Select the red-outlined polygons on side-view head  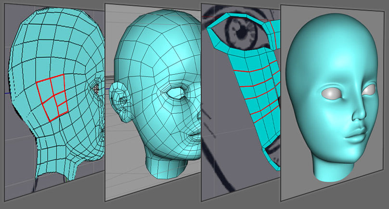point(52,98)
